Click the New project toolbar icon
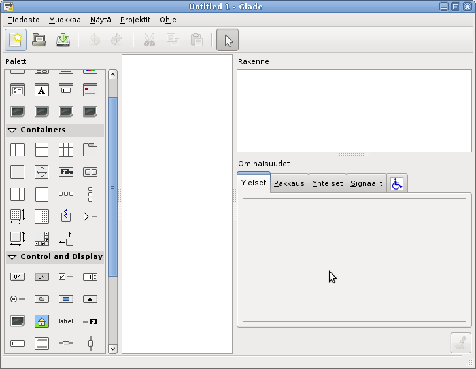Image resolution: width=476 pixels, height=369 pixels. tap(16, 41)
